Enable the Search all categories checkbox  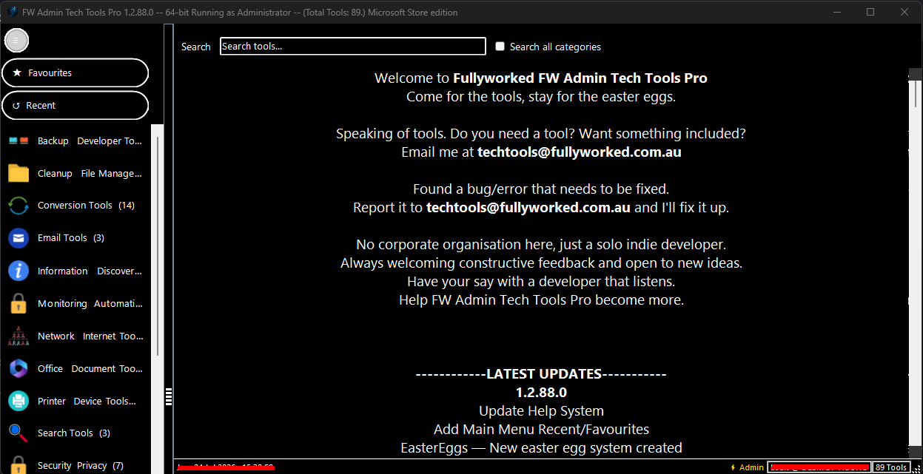(x=500, y=46)
